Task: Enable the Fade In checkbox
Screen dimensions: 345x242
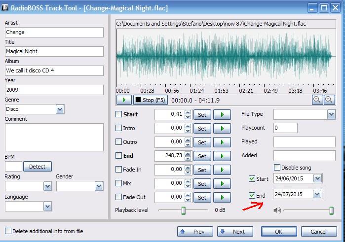Action: pyautogui.click(x=118, y=169)
